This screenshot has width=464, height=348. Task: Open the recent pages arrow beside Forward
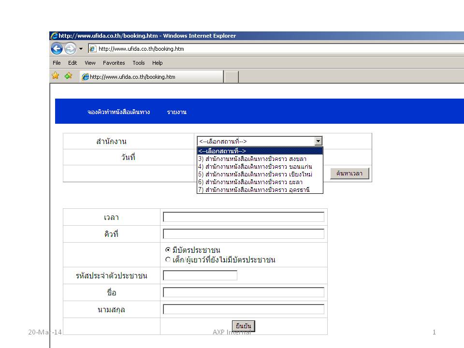coord(81,49)
